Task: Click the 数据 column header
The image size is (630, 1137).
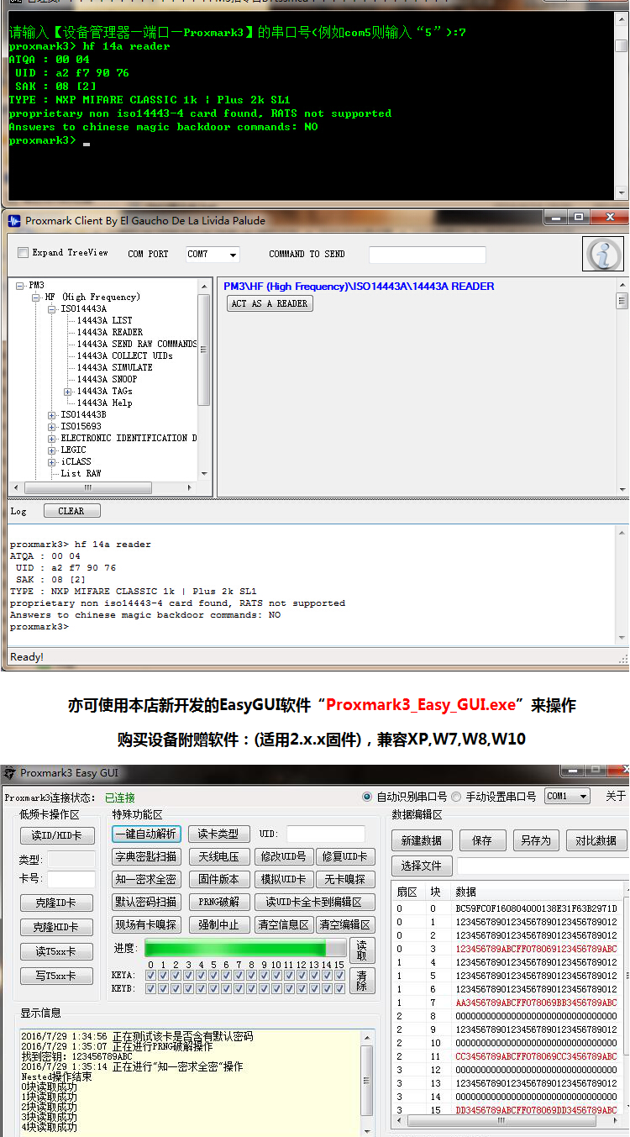Action: [x=465, y=892]
